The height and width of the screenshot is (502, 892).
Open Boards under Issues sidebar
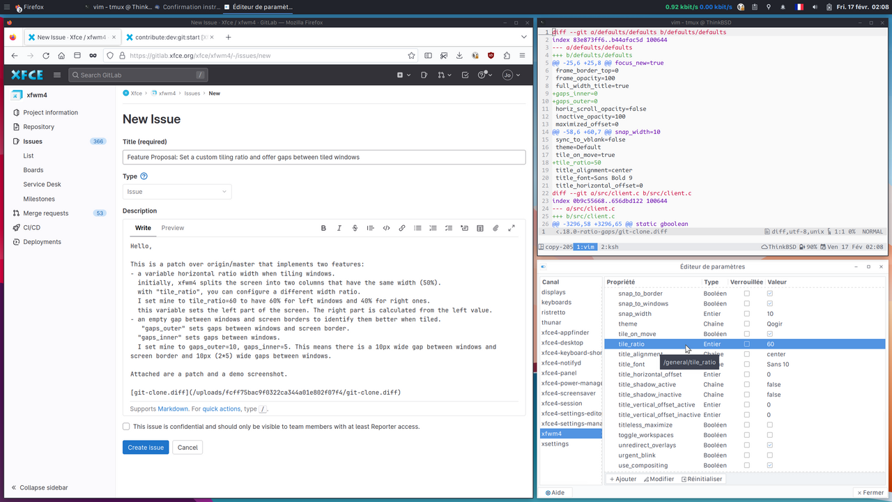coord(33,170)
